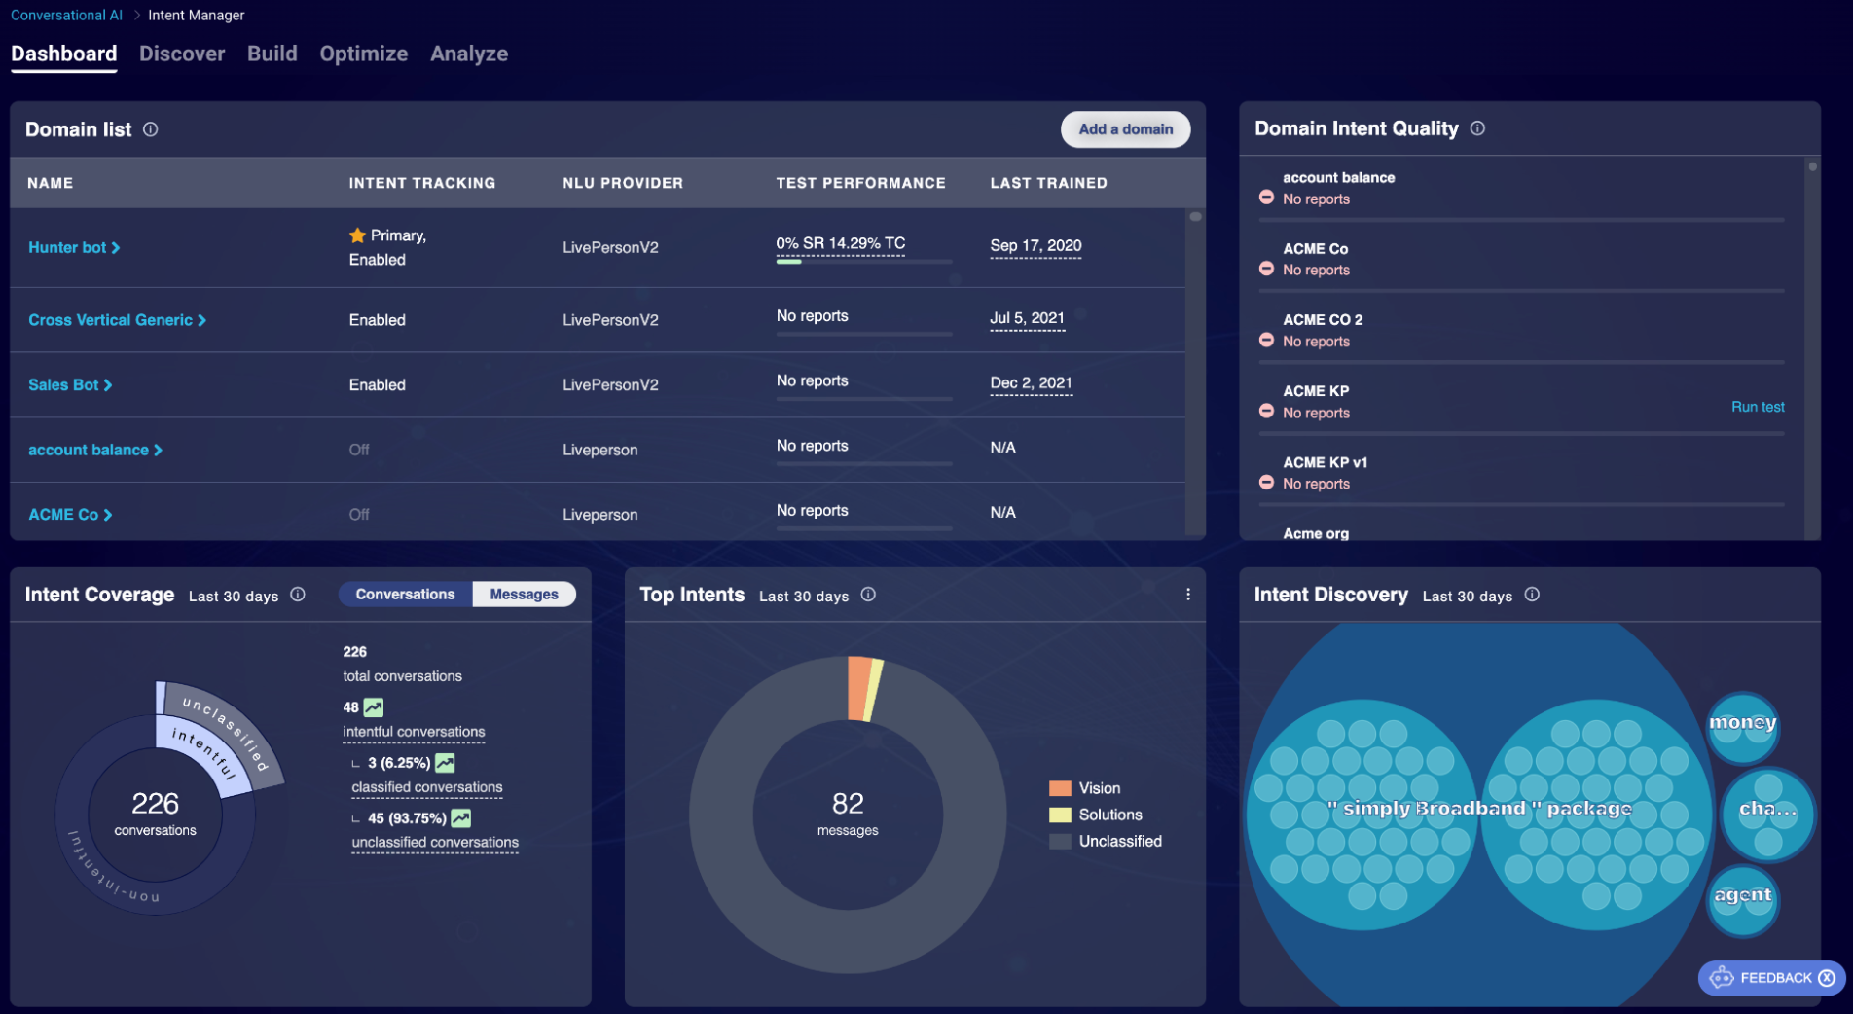The height and width of the screenshot is (1014, 1853).
Task: Click the Solutions legend color swatch
Action: [1060, 815]
